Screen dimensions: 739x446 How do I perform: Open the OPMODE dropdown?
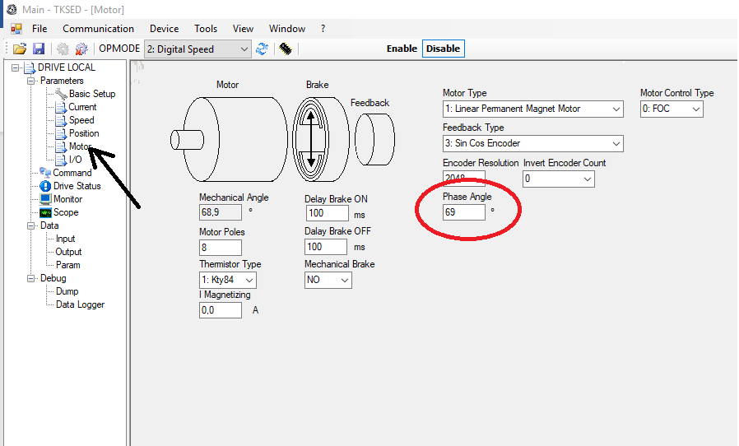(197, 49)
